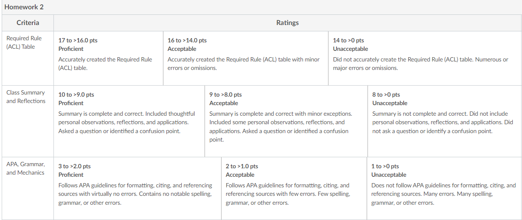The height and width of the screenshot is (220, 522).
Task: Pick Acceptable 9 to >8.0 pts rating
Action: pyautogui.click(x=286, y=121)
